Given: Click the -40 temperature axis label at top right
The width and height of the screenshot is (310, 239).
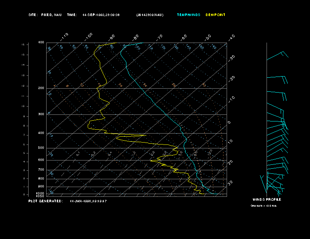Looking at the screenshot, I should point(231,37).
